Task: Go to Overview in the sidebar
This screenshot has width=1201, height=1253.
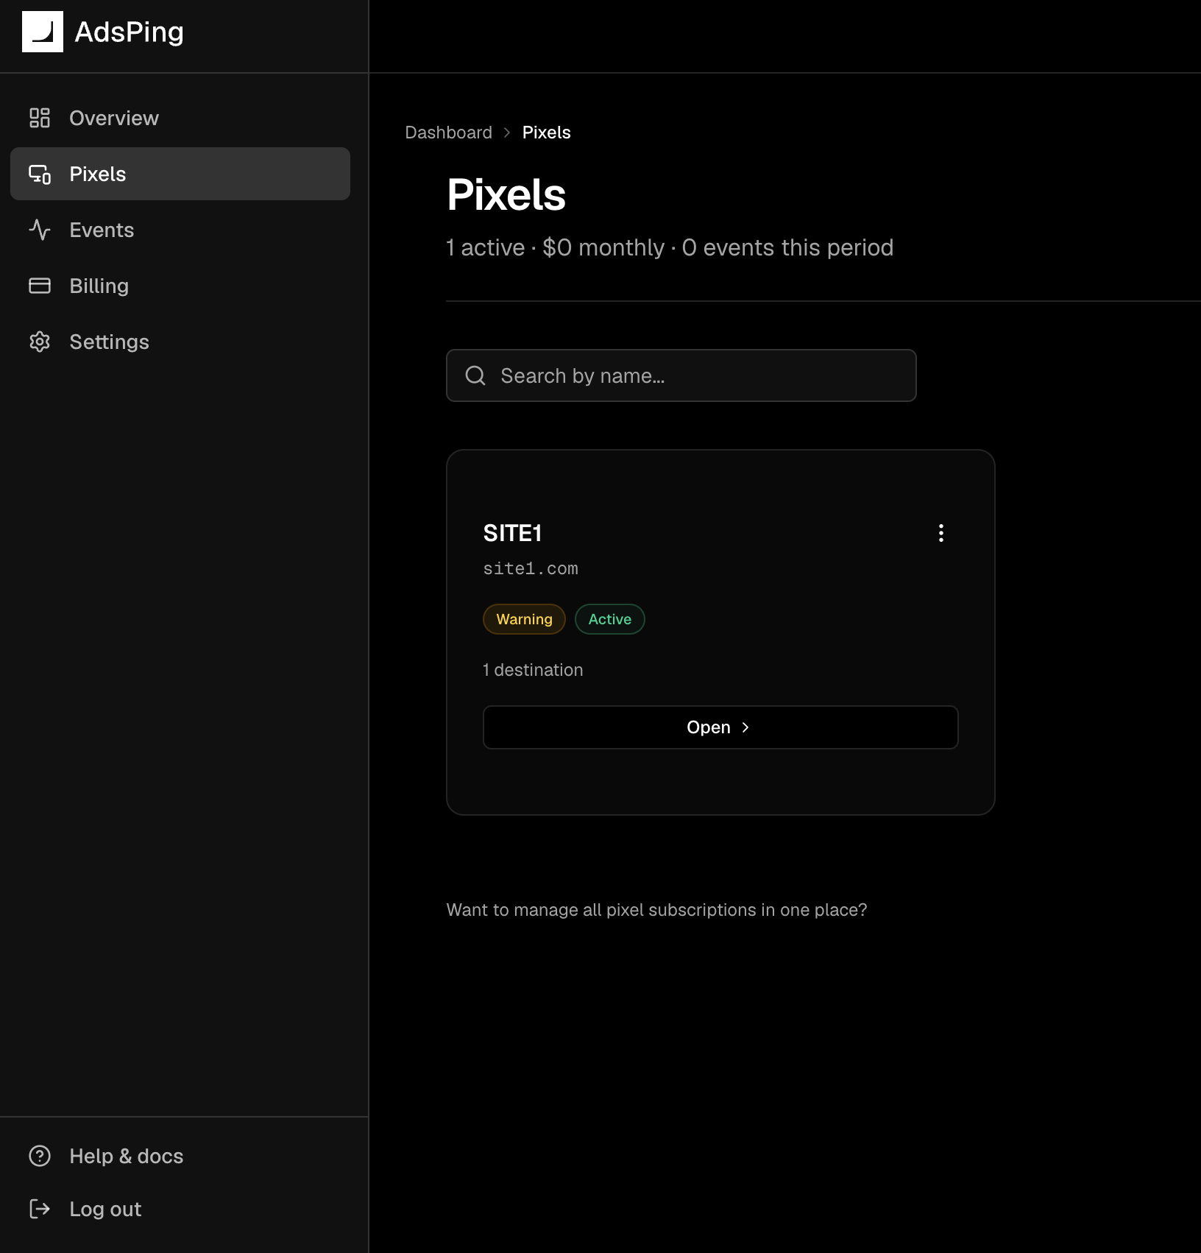Action: click(x=180, y=118)
